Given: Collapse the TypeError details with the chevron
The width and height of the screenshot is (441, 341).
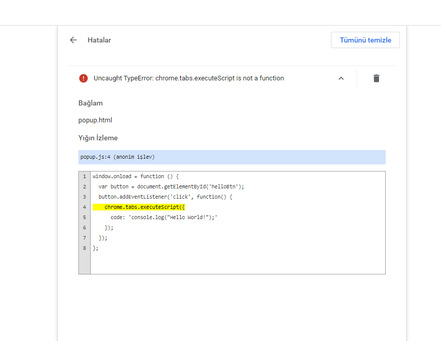Looking at the screenshot, I should 341,78.
